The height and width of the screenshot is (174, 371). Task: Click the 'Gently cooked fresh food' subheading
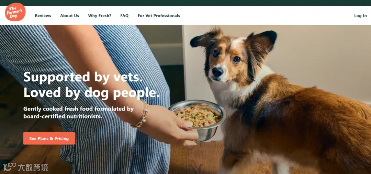78,113
